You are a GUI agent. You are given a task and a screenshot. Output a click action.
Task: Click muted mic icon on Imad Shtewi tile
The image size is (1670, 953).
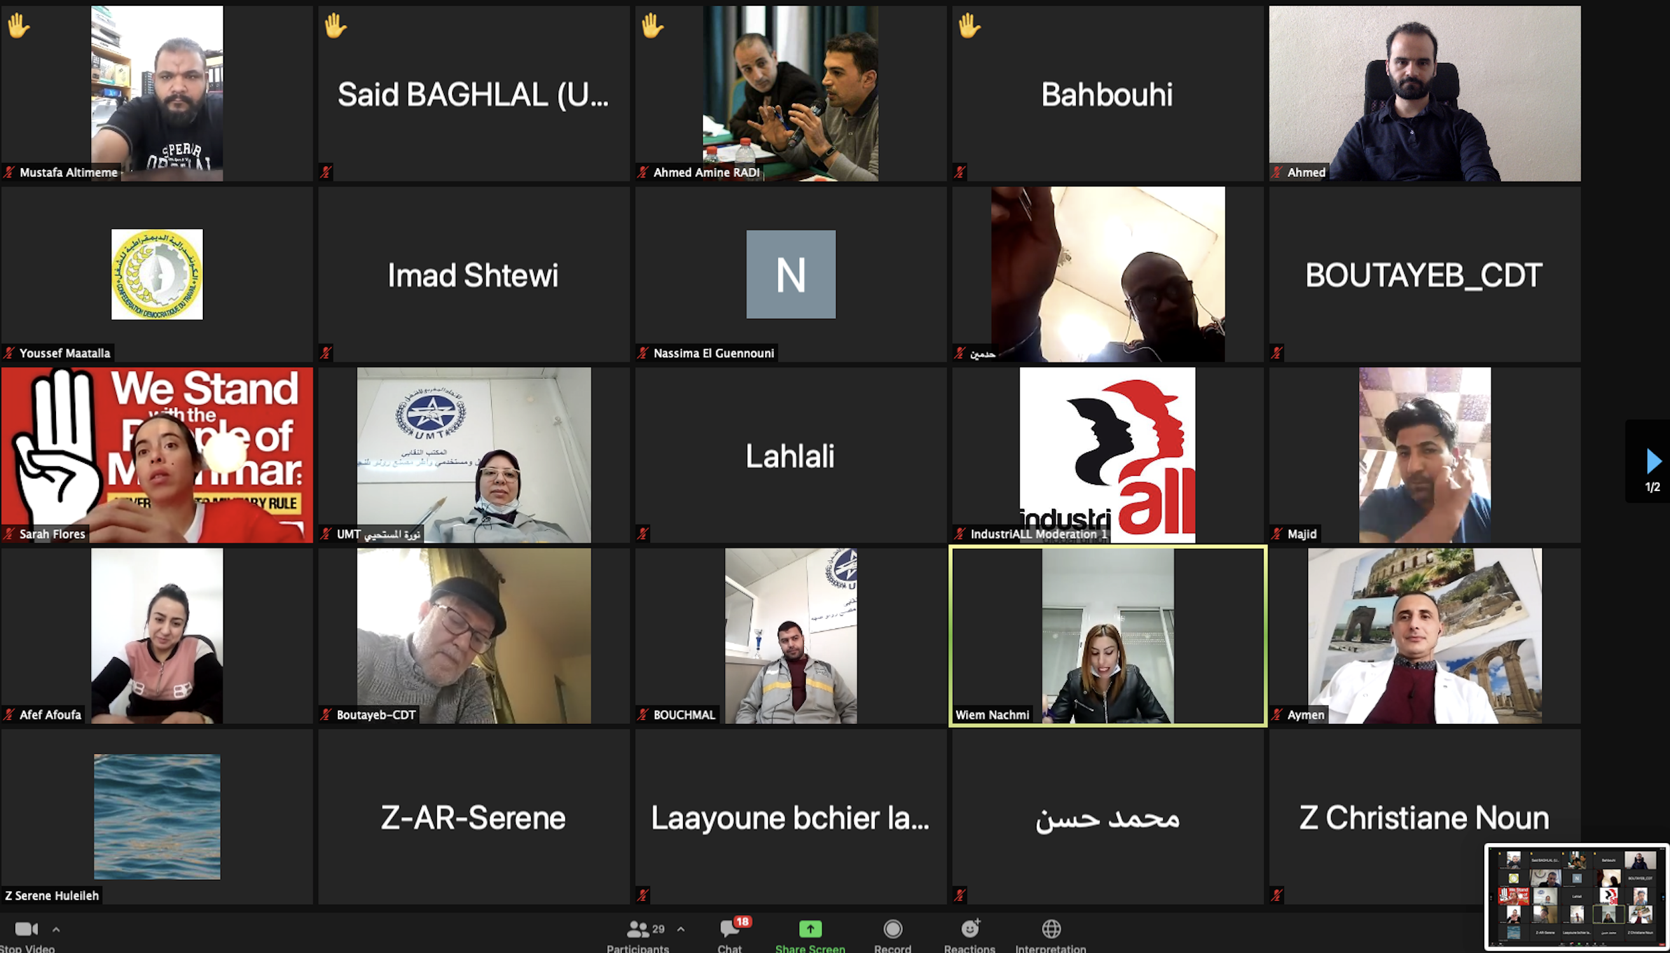point(326,353)
